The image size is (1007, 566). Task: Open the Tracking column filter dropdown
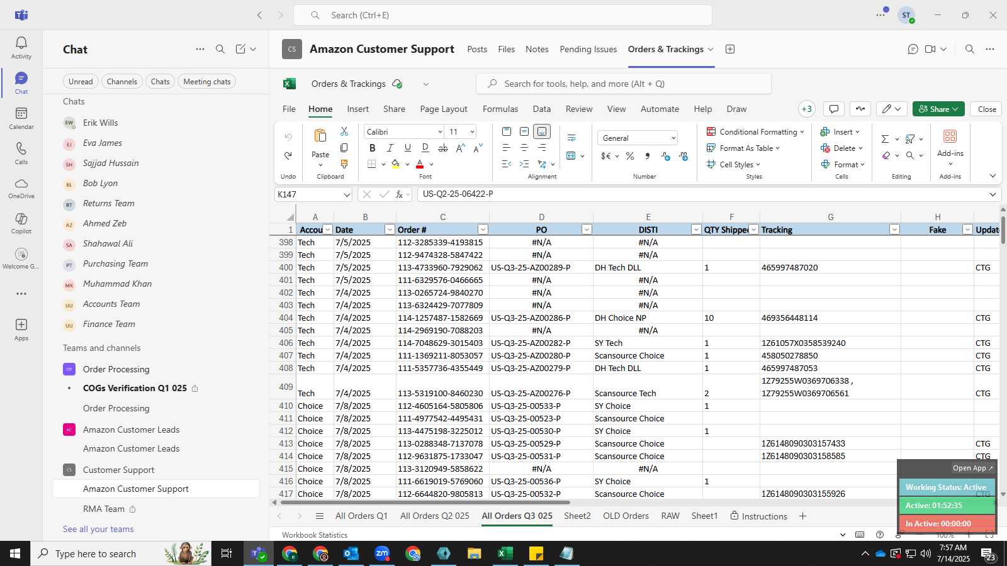(x=894, y=230)
